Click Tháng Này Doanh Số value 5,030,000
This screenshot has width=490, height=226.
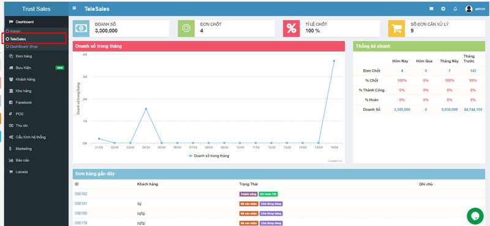coord(450,110)
